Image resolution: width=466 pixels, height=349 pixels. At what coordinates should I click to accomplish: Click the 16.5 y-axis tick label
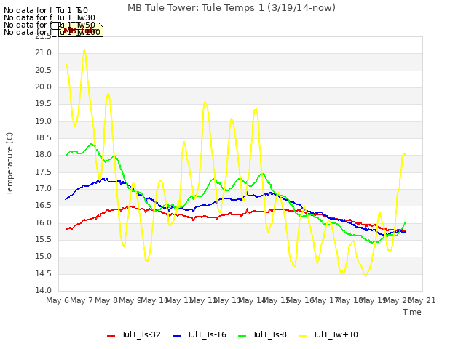pyautogui.click(x=44, y=206)
